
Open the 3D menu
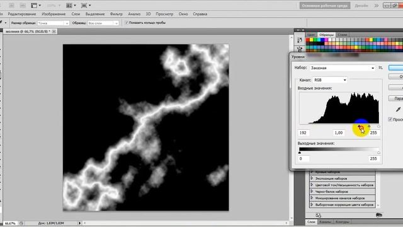pyautogui.click(x=149, y=14)
